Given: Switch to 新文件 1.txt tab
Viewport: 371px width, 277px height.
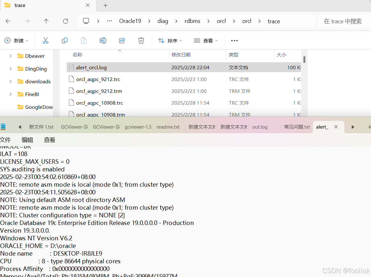Looking at the screenshot, I should pyautogui.click(x=41, y=127).
